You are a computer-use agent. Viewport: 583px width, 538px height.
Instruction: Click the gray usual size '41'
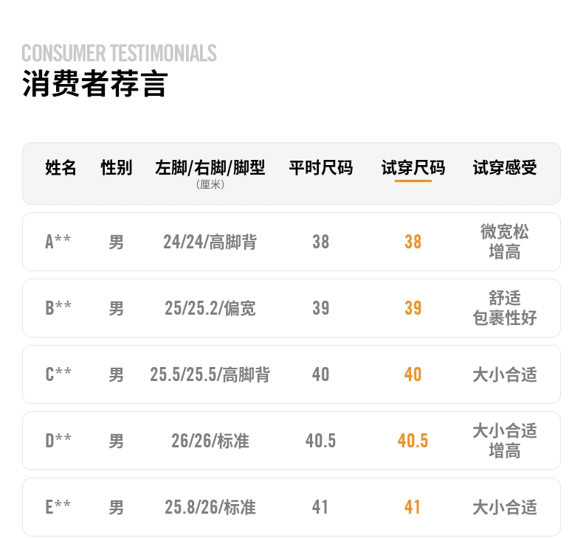point(320,507)
